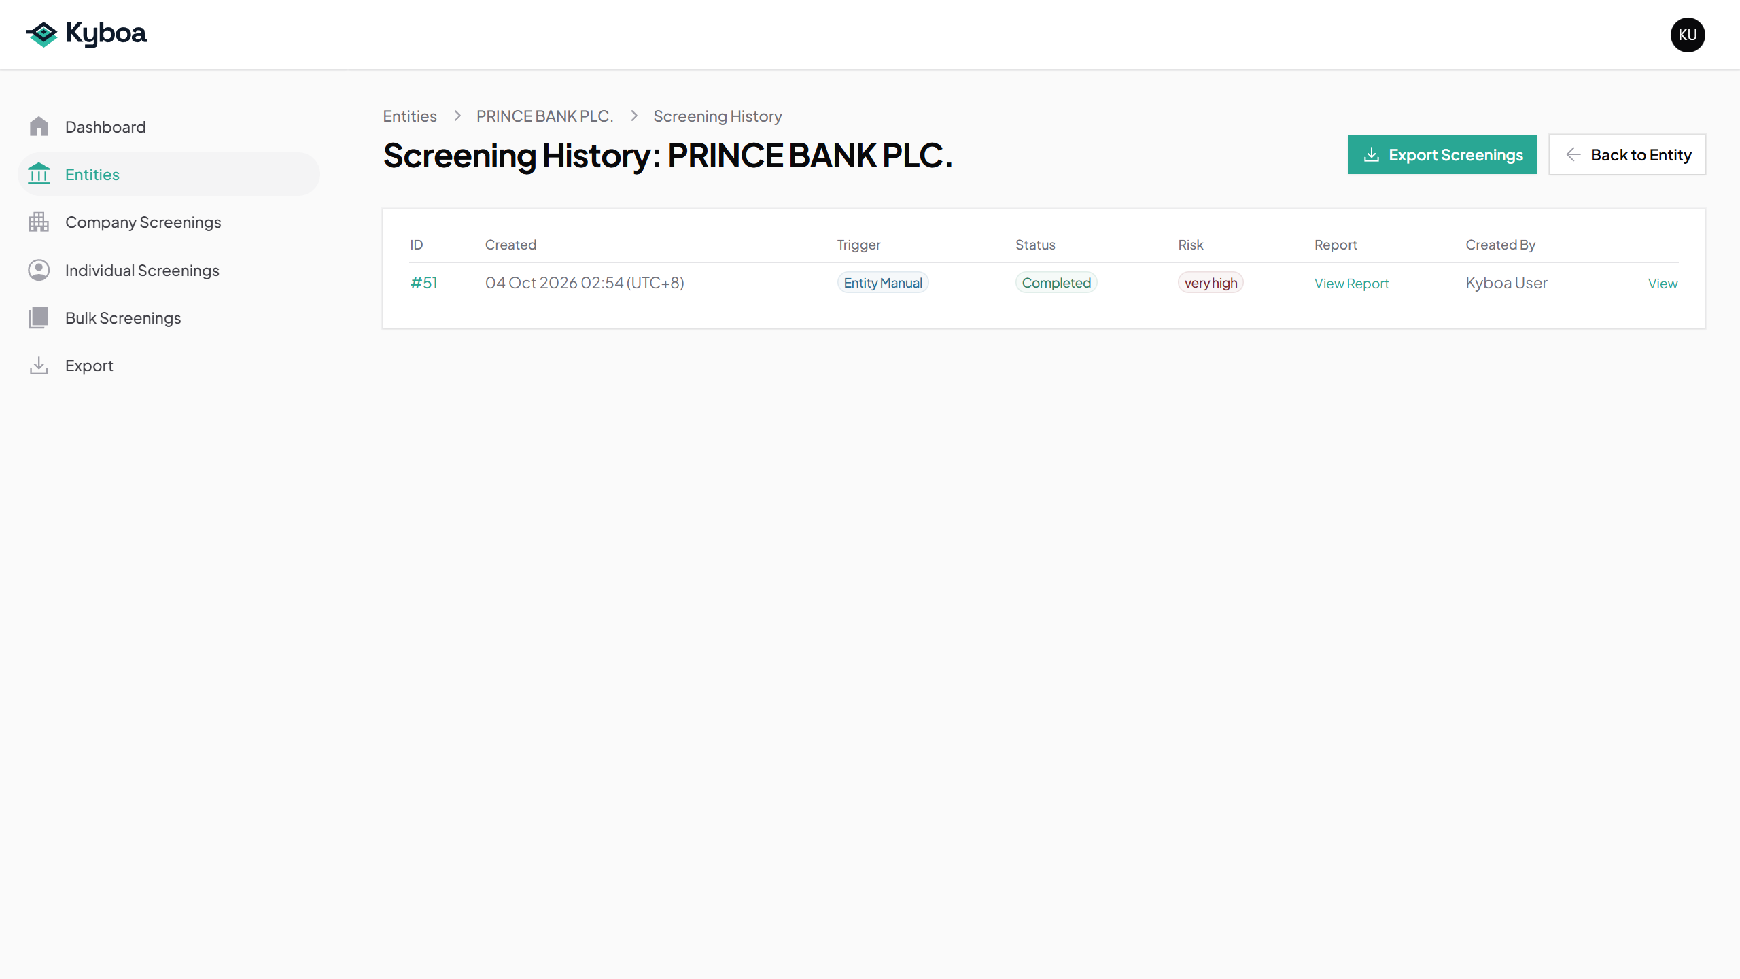Click Kyboa User in Created By column
Screen dimensions: 1740x979
pyautogui.click(x=1506, y=283)
